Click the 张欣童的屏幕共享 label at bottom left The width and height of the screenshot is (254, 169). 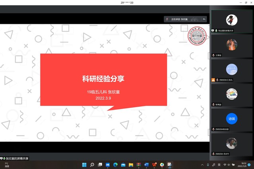pyautogui.click(x=15, y=159)
